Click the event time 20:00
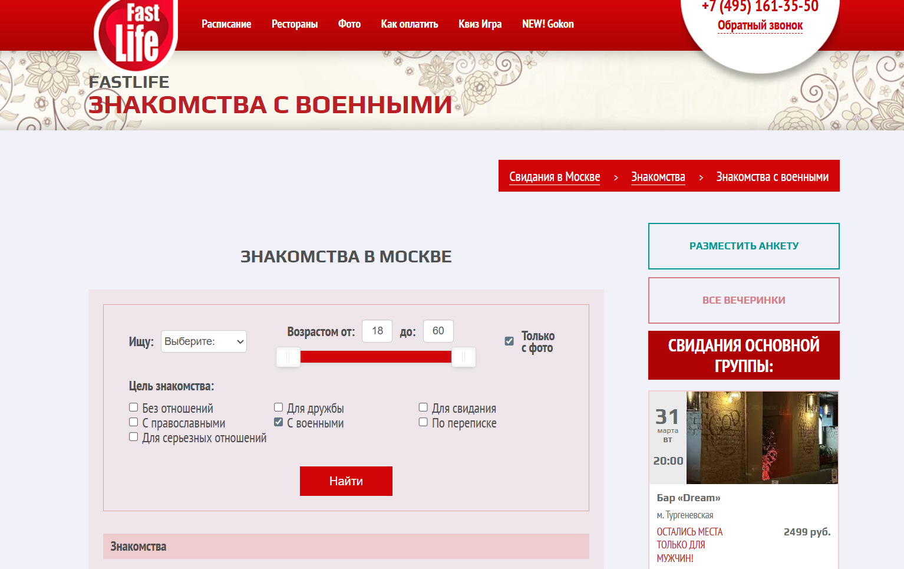Image resolution: width=904 pixels, height=569 pixels. (x=668, y=461)
